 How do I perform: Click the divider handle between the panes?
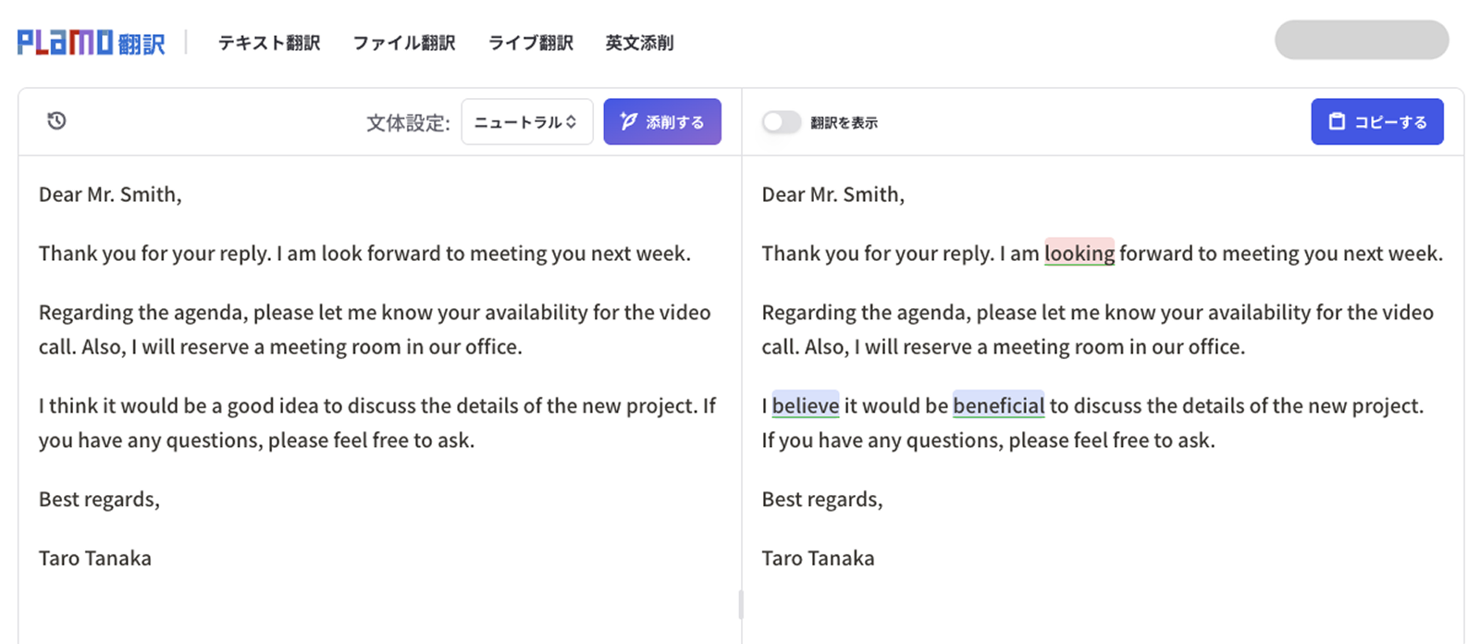[x=741, y=604]
